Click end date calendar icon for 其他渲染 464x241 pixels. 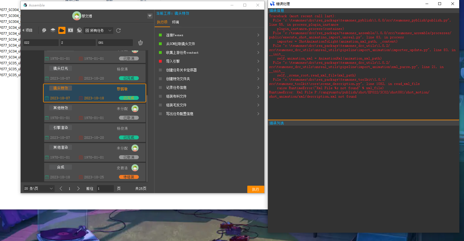[x=81, y=157]
